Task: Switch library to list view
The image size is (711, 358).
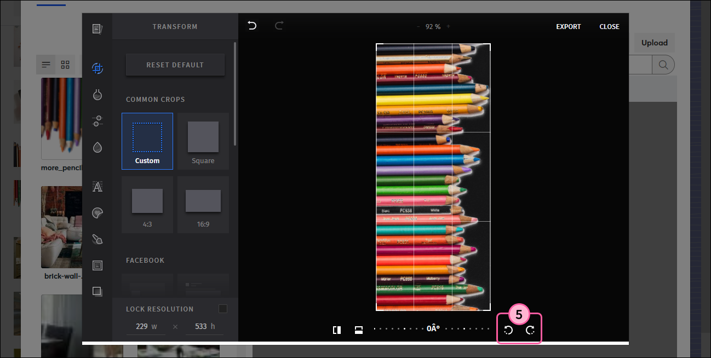Action: tap(46, 65)
